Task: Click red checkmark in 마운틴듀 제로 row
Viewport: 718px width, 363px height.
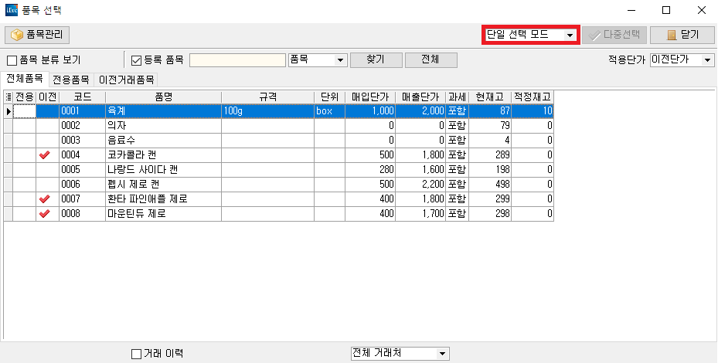Action: [x=44, y=214]
